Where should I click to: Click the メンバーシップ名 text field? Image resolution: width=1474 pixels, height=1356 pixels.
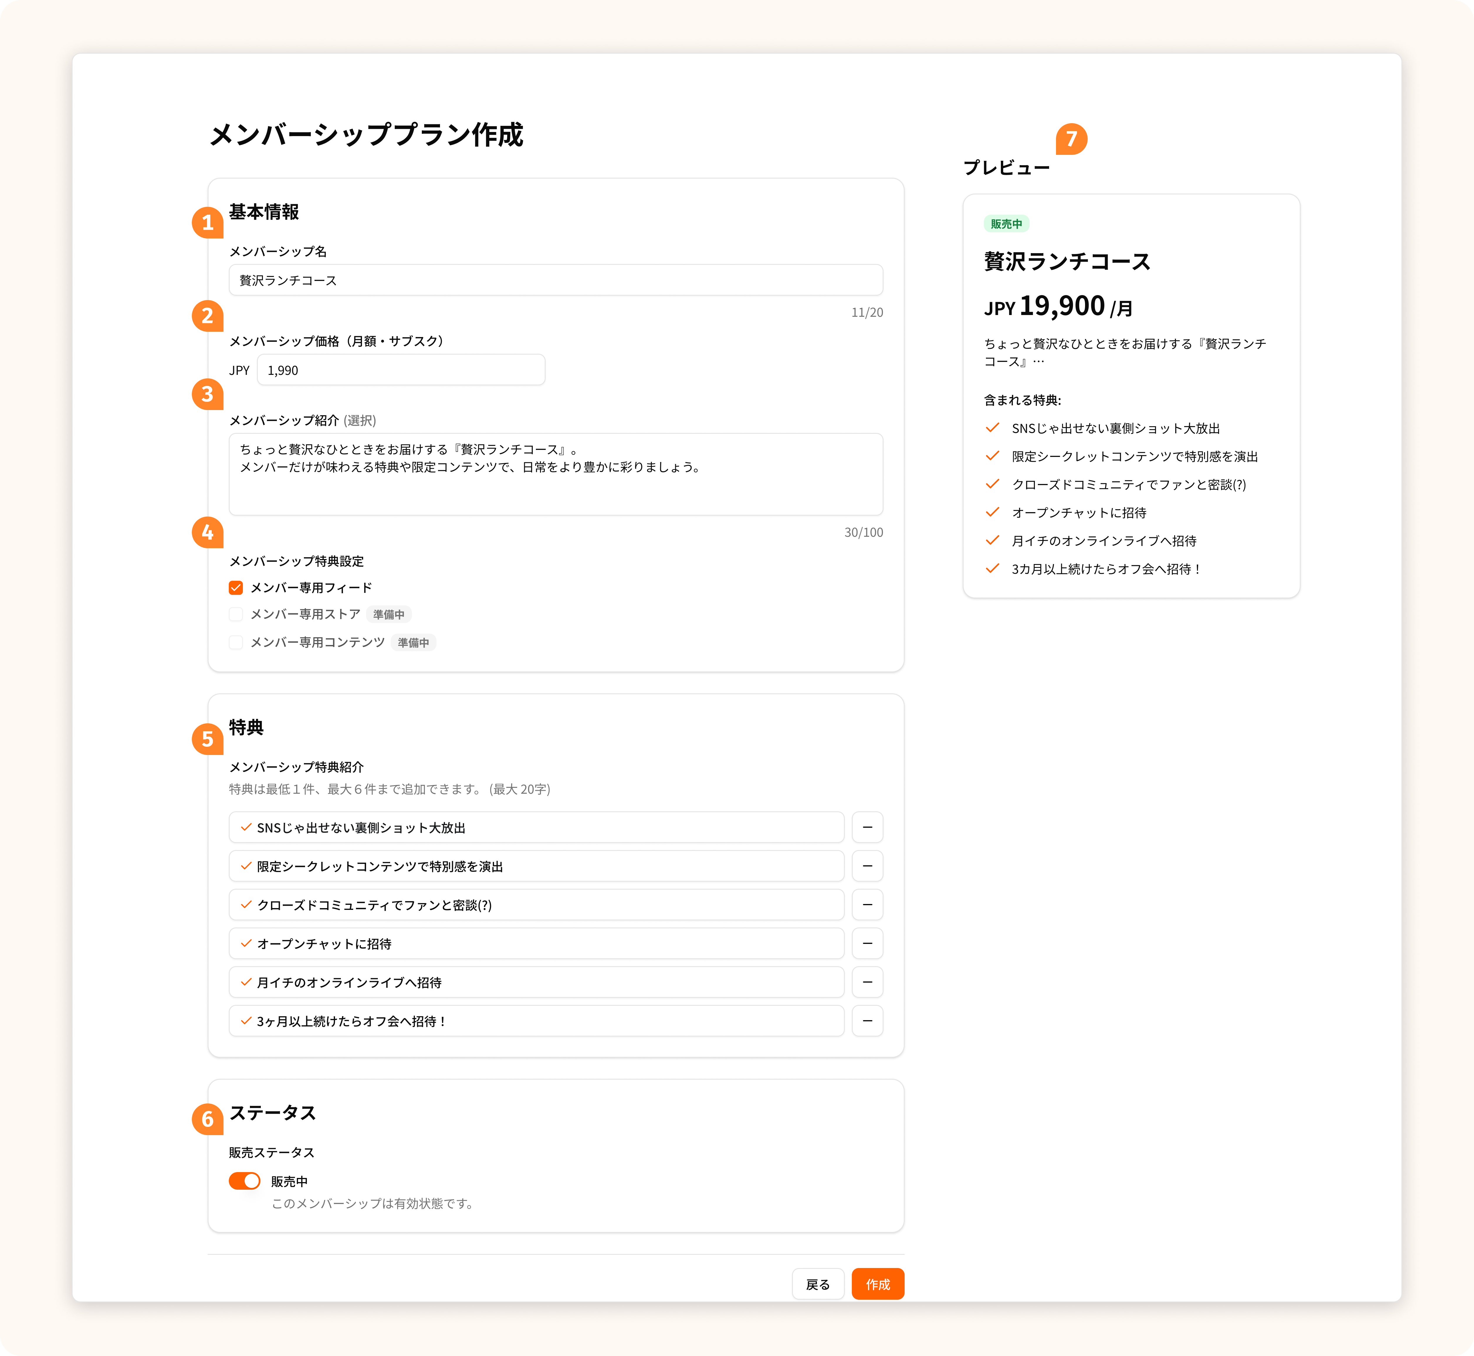(555, 280)
